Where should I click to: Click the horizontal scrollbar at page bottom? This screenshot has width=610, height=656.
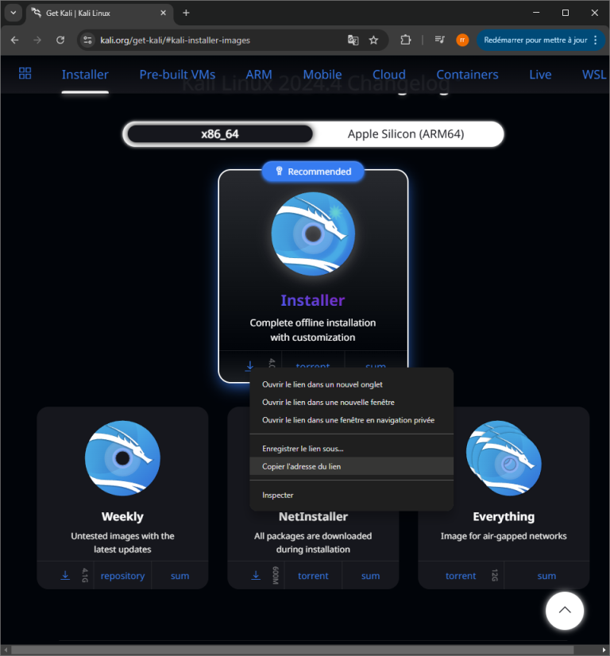coord(302,650)
